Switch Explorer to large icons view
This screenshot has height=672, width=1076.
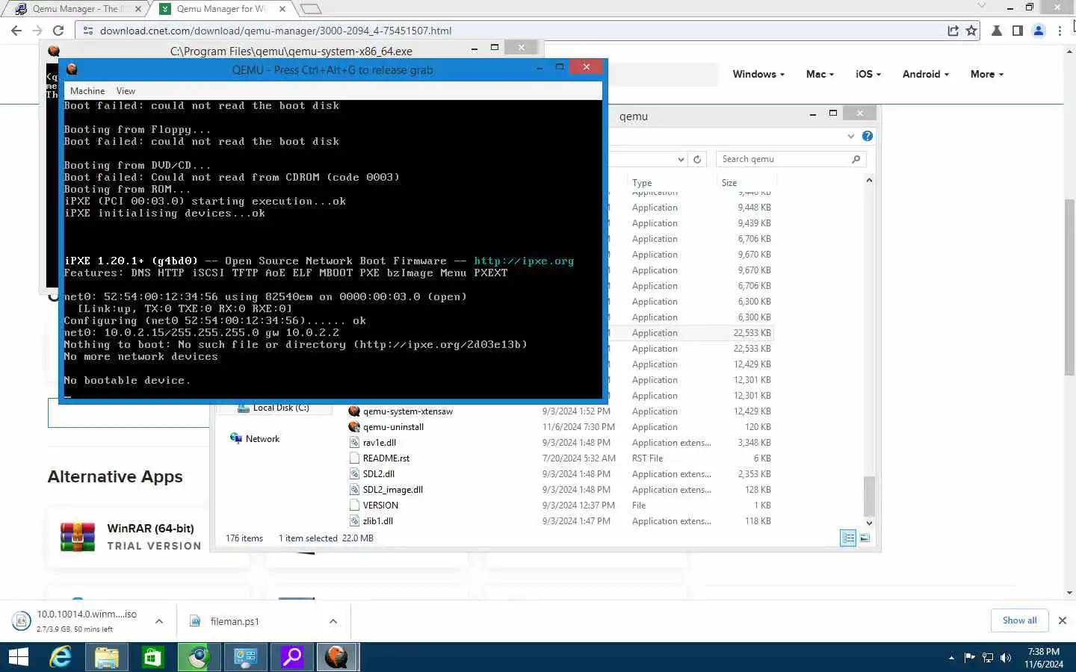click(x=865, y=538)
